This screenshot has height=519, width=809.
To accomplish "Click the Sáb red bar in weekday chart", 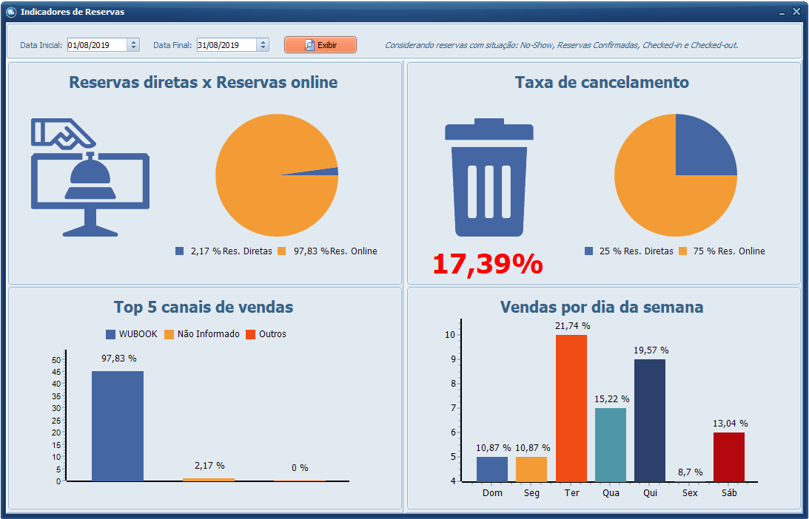I will pyautogui.click(x=729, y=457).
